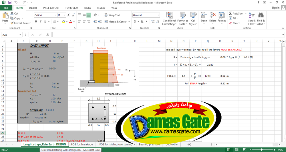The width and height of the screenshot is (286, 152).
Task: Click the Paste clipboard icon
Action: [5, 15]
